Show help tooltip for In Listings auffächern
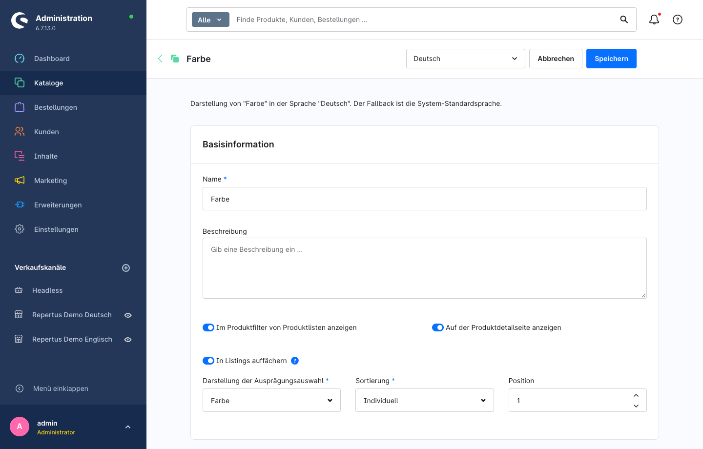Image resolution: width=703 pixels, height=449 pixels. (x=295, y=361)
